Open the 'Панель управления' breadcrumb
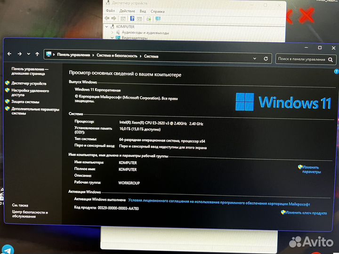The width and height of the screenshot is (339, 254). (73, 55)
